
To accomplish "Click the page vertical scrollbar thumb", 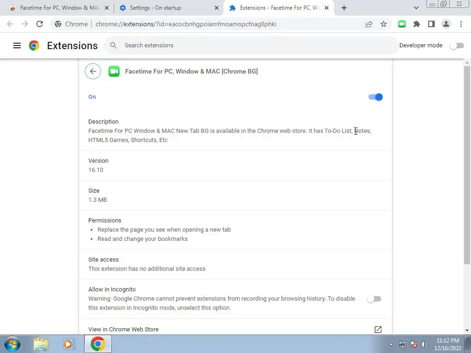I will pyautogui.click(x=467, y=165).
